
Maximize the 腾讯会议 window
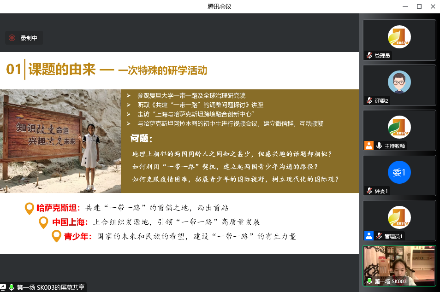point(419,6)
